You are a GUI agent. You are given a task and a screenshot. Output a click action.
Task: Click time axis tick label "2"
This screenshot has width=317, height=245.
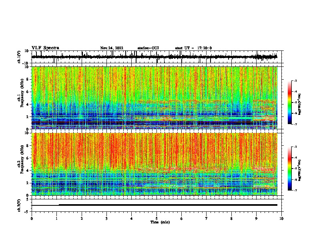coord(82,219)
